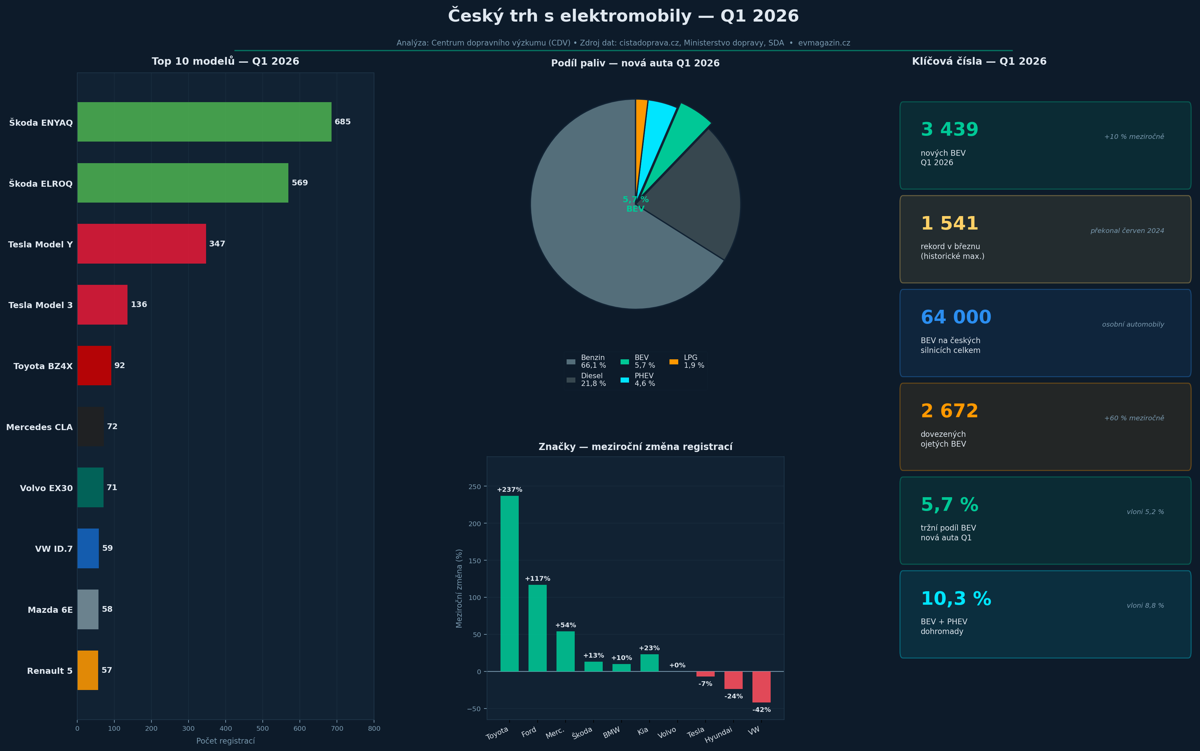Click the PHEV legend color swatch
This screenshot has height=751, width=1200.
625,380
